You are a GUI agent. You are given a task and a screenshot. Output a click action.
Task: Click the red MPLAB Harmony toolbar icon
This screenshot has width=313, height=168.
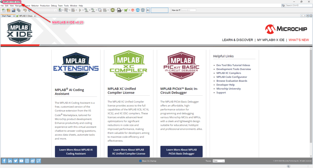(133, 10)
